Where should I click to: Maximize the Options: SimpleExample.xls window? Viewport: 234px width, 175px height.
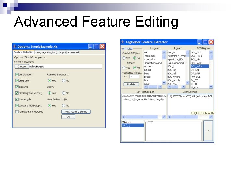coord(97,47)
